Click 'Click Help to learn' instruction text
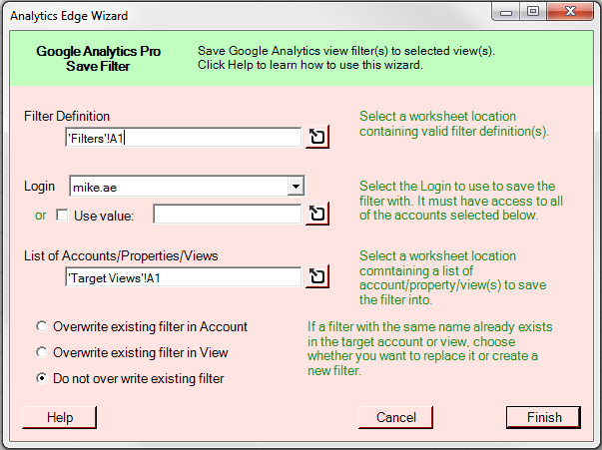Image resolution: width=602 pixels, height=450 pixels. [310, 65]
